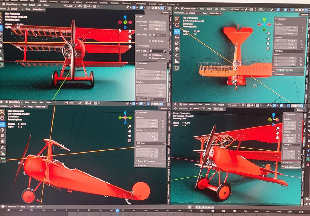Select Measure tool in Top Orthographic viewport

(x=177, y=62)
